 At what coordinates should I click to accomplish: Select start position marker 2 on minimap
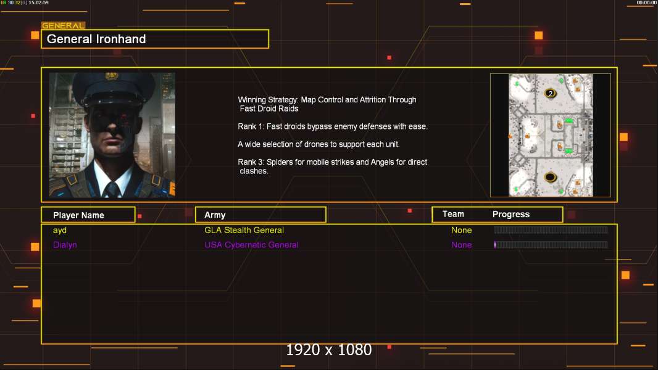coord(550,94)
